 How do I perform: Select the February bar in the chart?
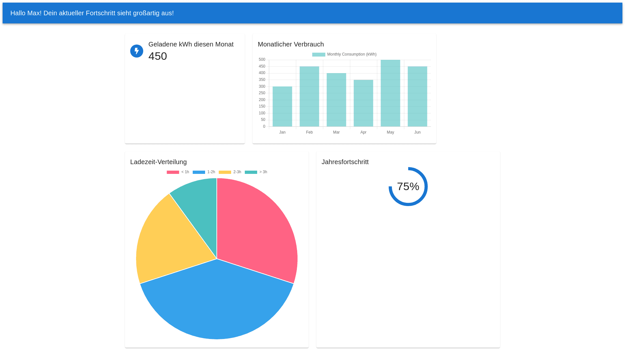click(309, 97)
